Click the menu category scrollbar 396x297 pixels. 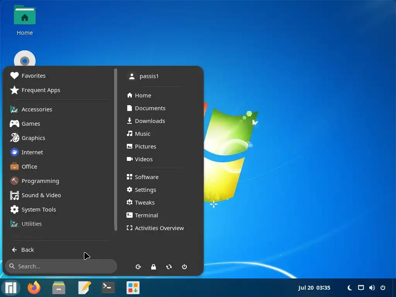click(x=116, y=150)
